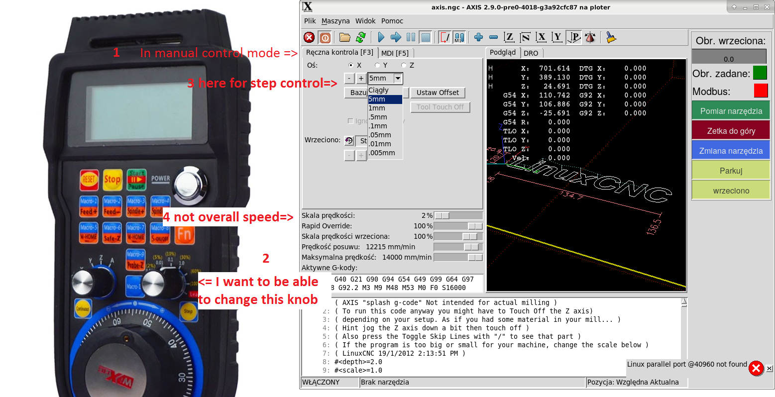775x397 pixels.
Task: Open the Pomoc menu
Action: click(x=392, y=21)
